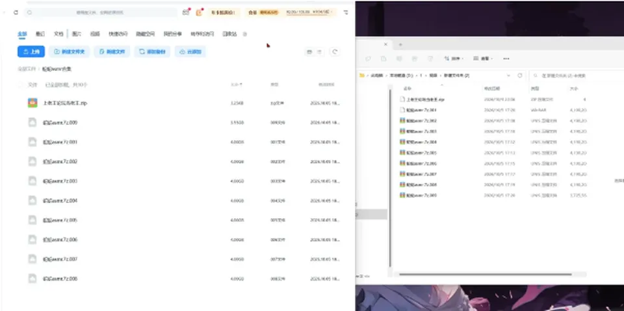Click the fourth light-blue button with sync icon
Viewport: 624px width, 311px height.
click(152, 52)
